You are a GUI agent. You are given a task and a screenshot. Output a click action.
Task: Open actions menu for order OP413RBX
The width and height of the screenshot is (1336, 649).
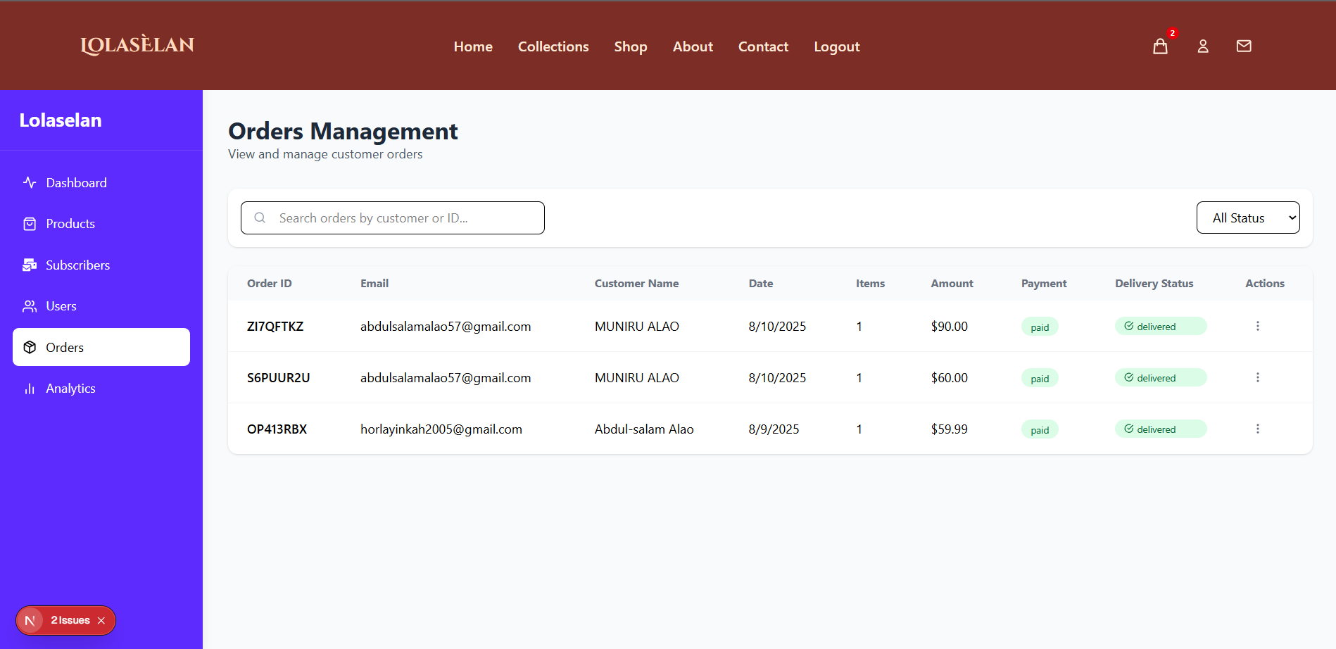(1258, 428)
